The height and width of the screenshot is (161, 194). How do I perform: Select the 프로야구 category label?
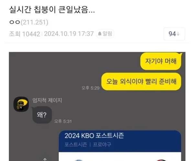click(102, 145)
